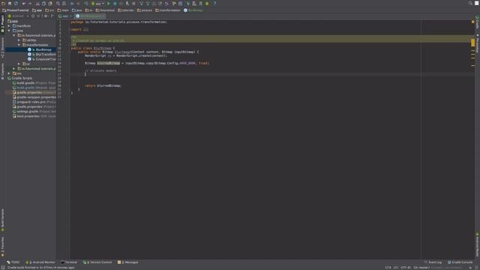Click the Paste icon in the toolbar
Image resolution: width=480 pixels, height=270 pixels.
click(x=50, y=3)
